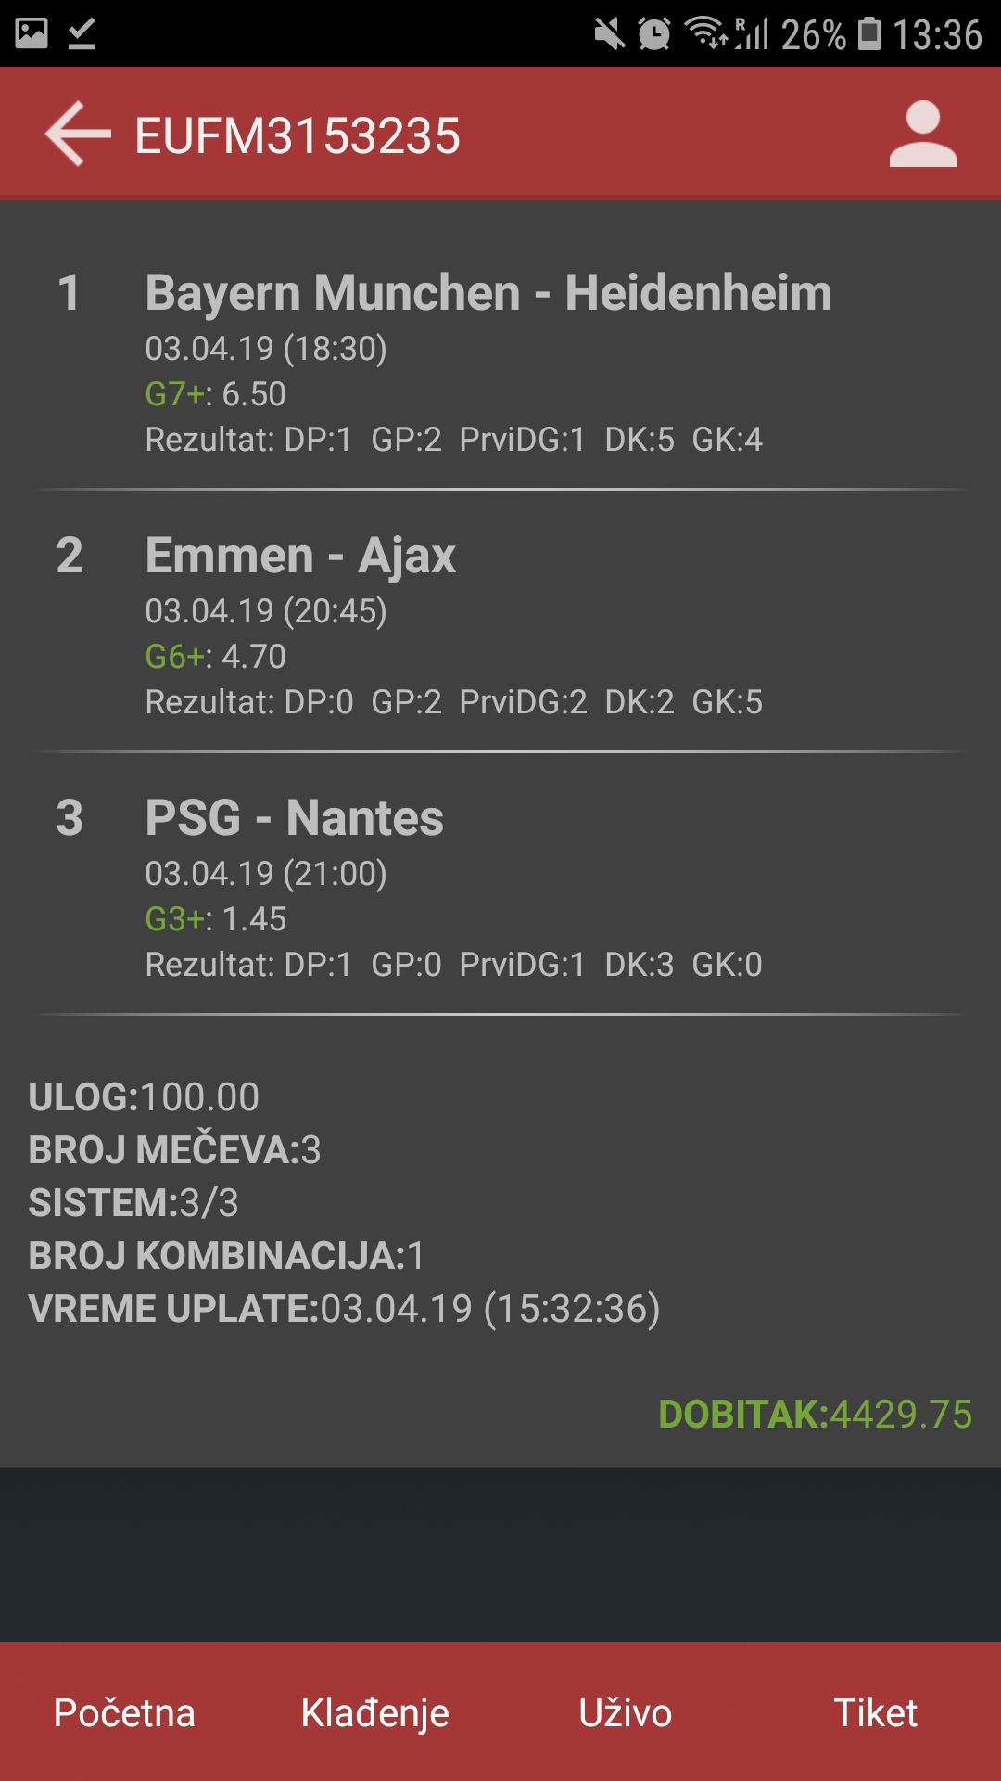
Task: Switch to the Klađenje tab
Action: tap(375, 1712)
